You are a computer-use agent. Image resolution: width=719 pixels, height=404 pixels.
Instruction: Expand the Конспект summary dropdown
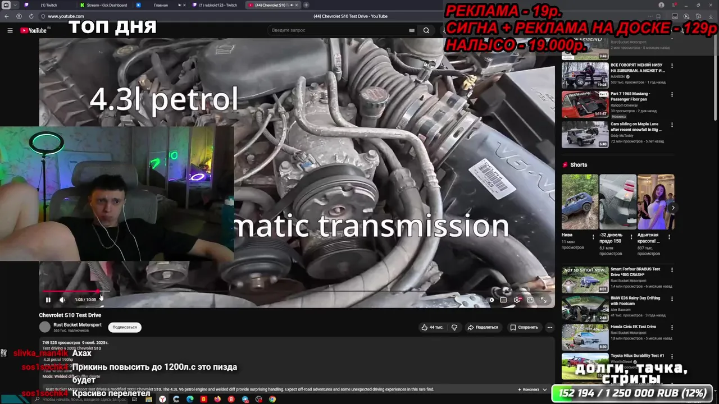[x=533, y=389]
